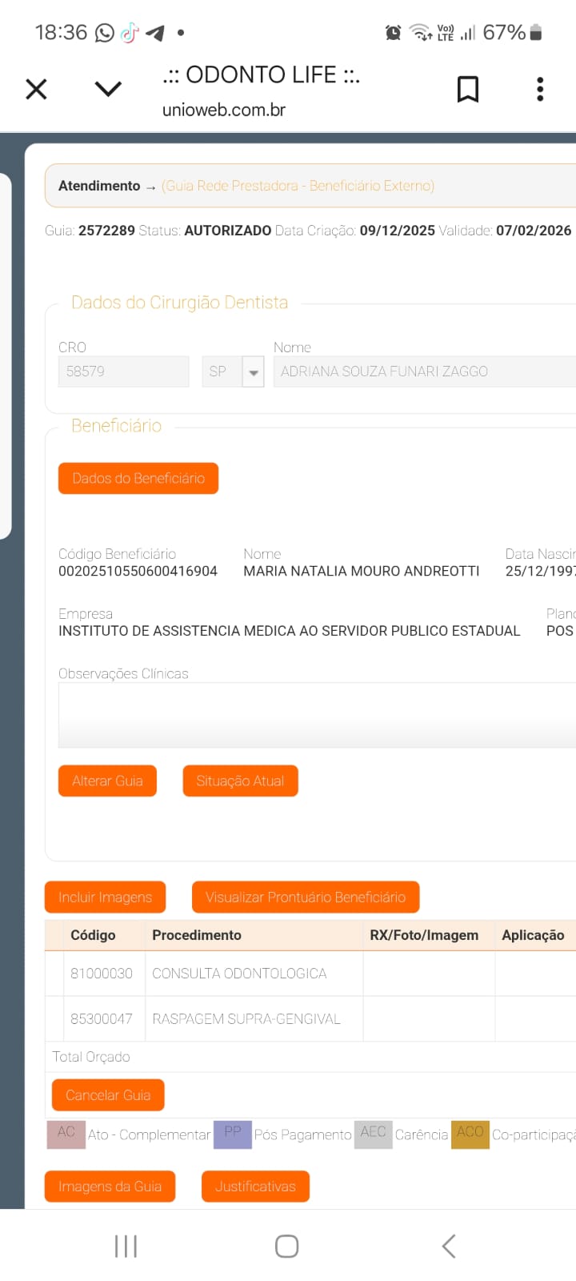Click guide number 2572289

pyautogui.click(x=106, y=231)
